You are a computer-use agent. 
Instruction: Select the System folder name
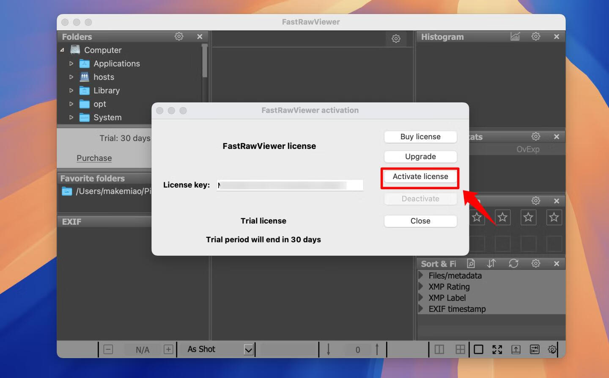(107, 117)
